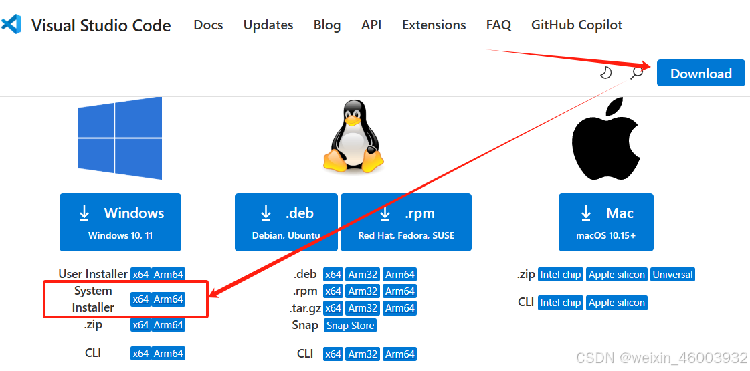Select Linux CLI Arm32 download
This screenshot has width=750, height=371.
point(363,354)
